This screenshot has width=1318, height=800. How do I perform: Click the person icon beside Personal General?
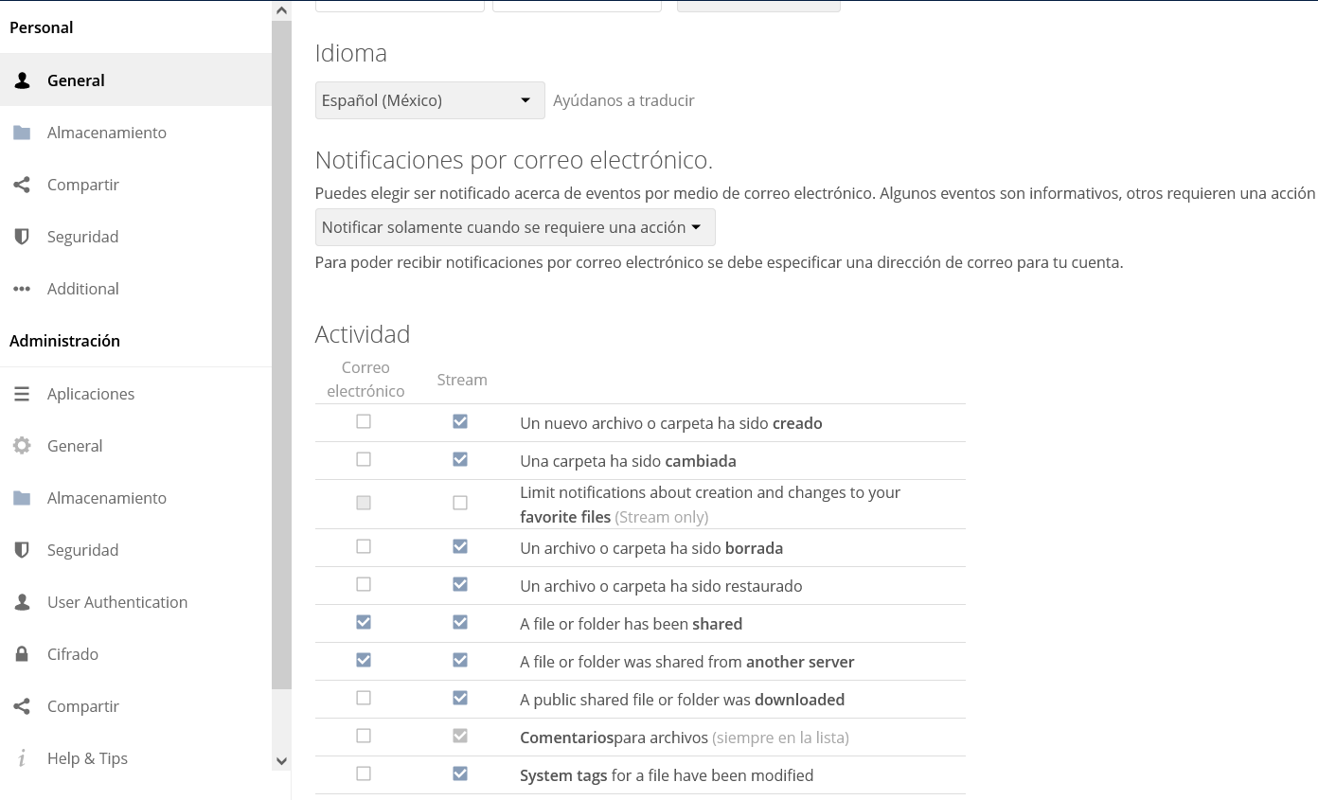point(22,80)
